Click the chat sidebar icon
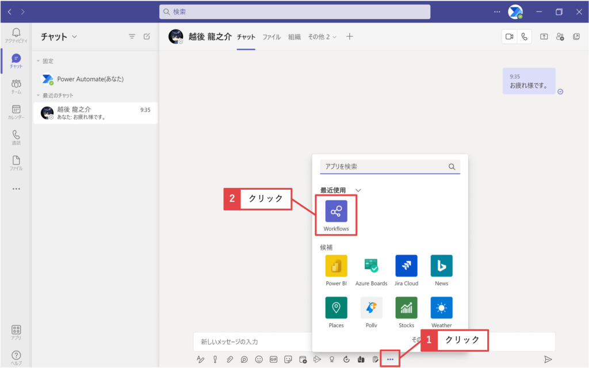Screen dimensions: 589x368 (x=16, y=61)
